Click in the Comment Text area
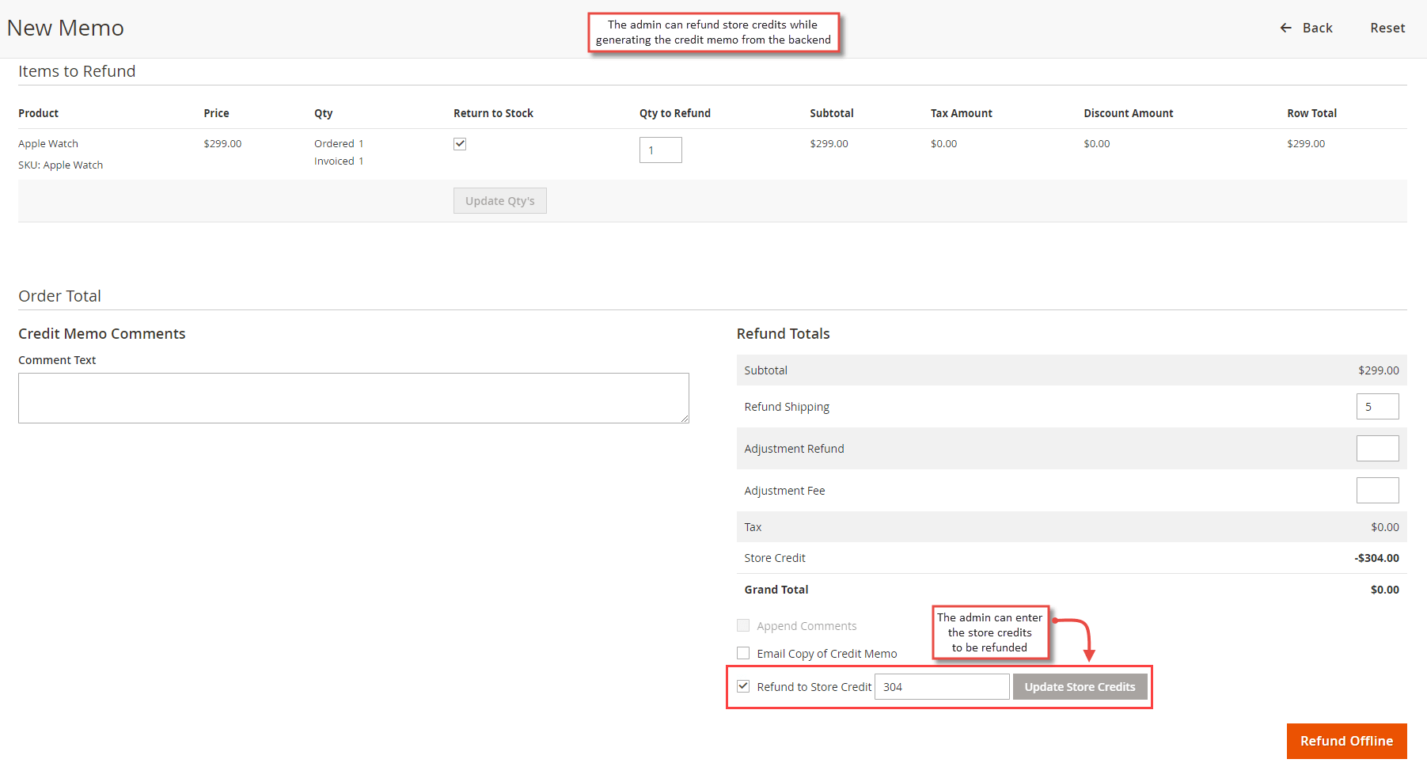The image size is (1427, 763). tap(354, 398)
